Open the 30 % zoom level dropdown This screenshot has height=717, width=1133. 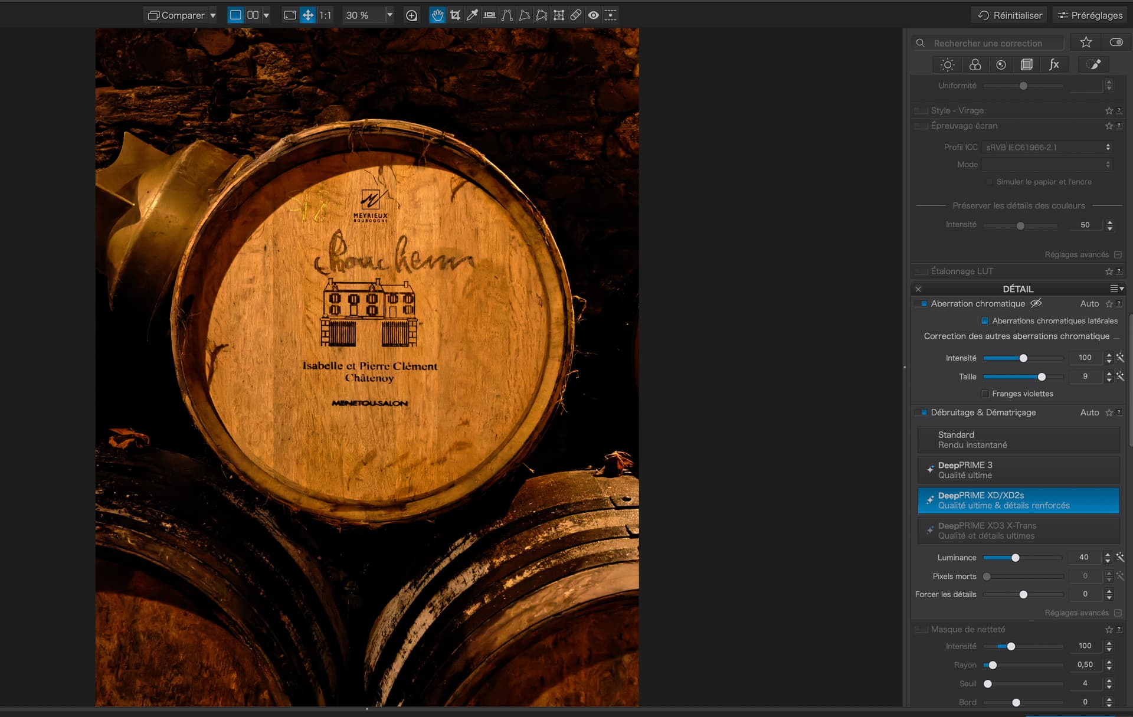[x=389, y=15]
